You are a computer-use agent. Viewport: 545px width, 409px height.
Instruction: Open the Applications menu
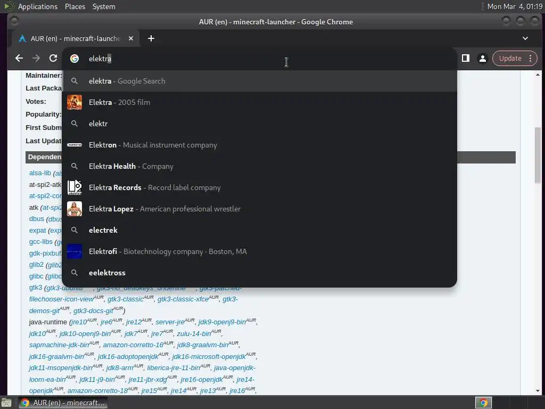pos(38,6)
